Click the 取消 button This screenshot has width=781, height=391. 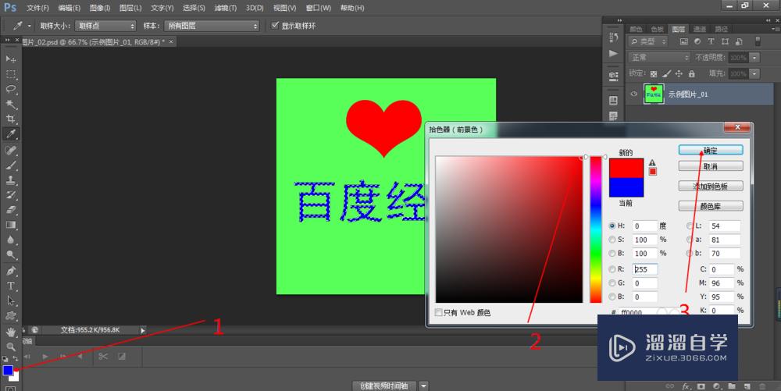[x=710, y=166]
